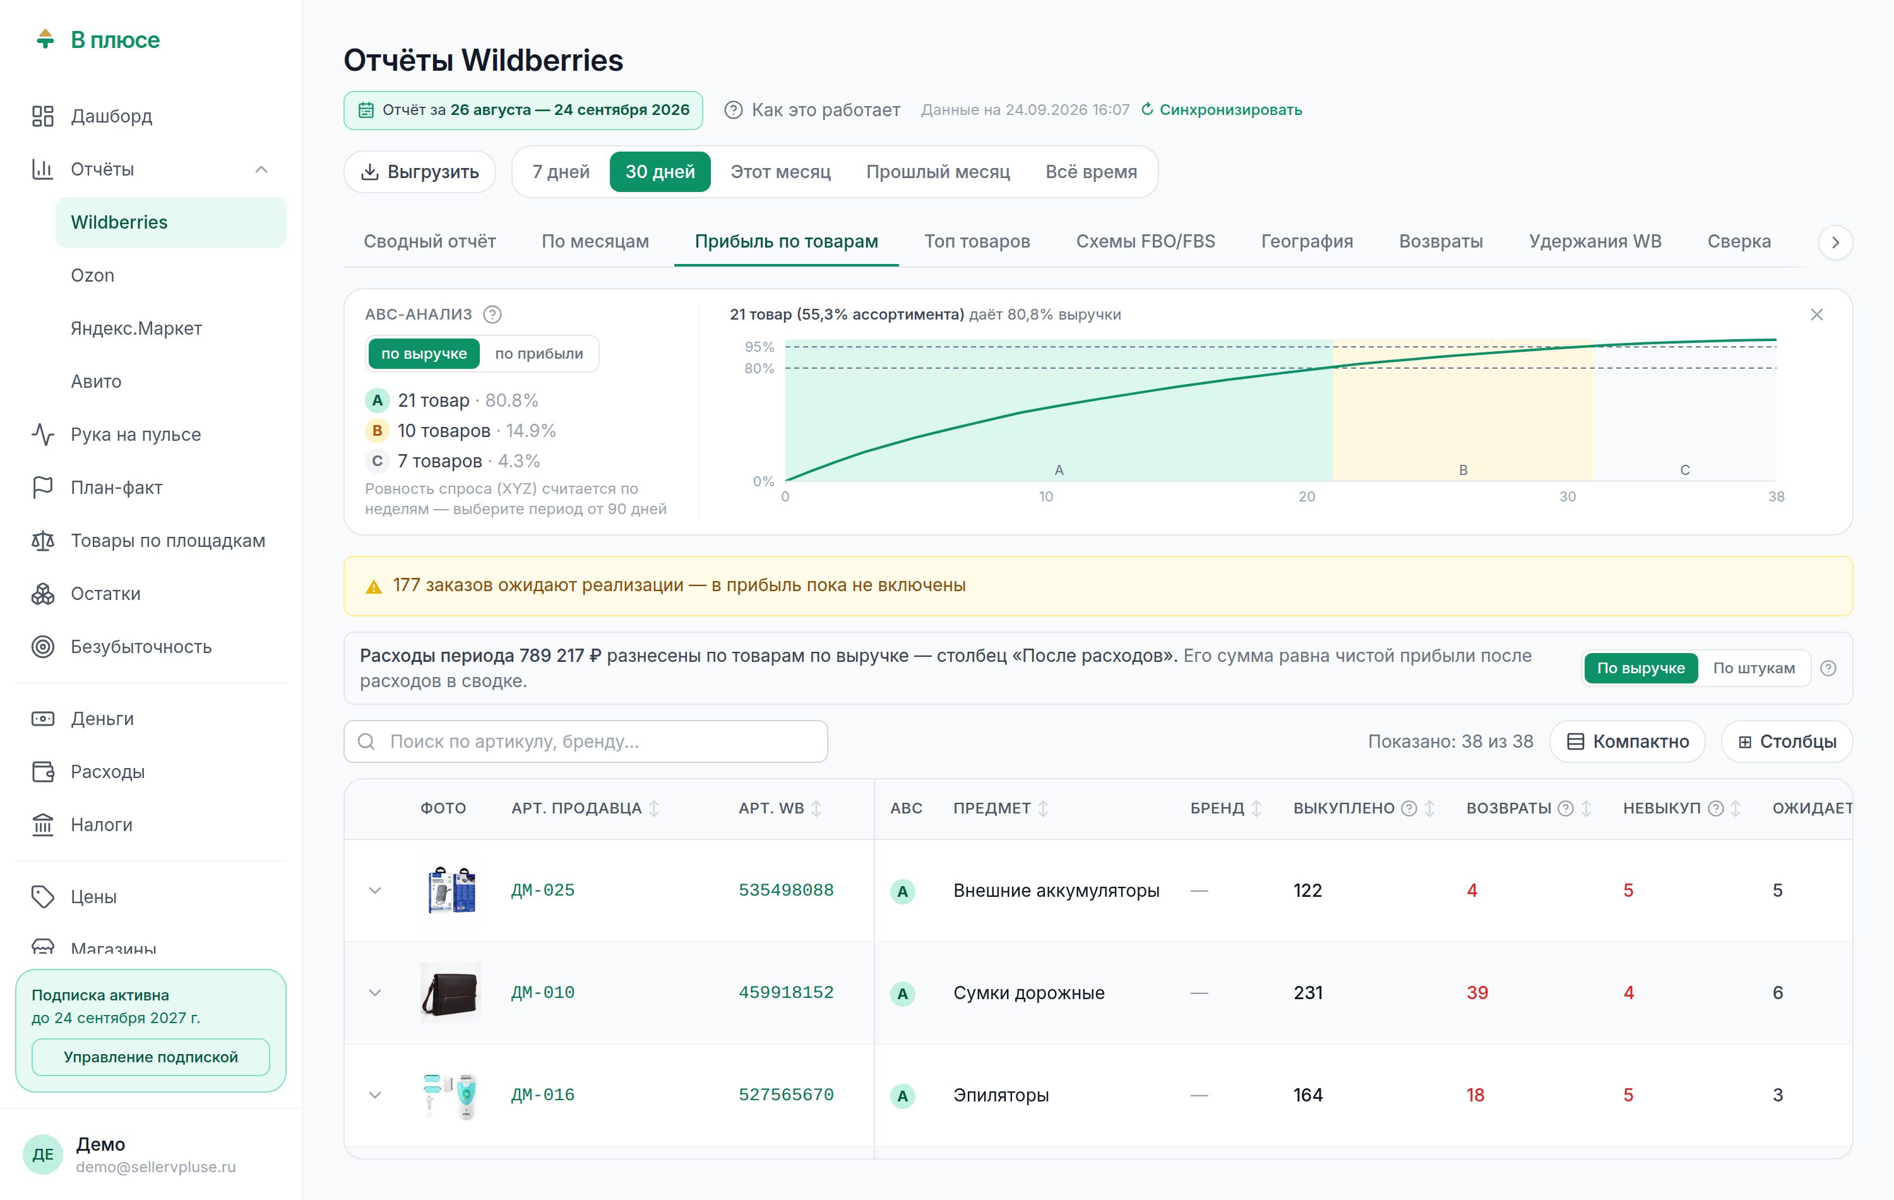The width and height of the screenshot is (1894, 1200).
Task: Show more report tabs with right arrow
Action: pyautogui.click(x=1835, y=243)
